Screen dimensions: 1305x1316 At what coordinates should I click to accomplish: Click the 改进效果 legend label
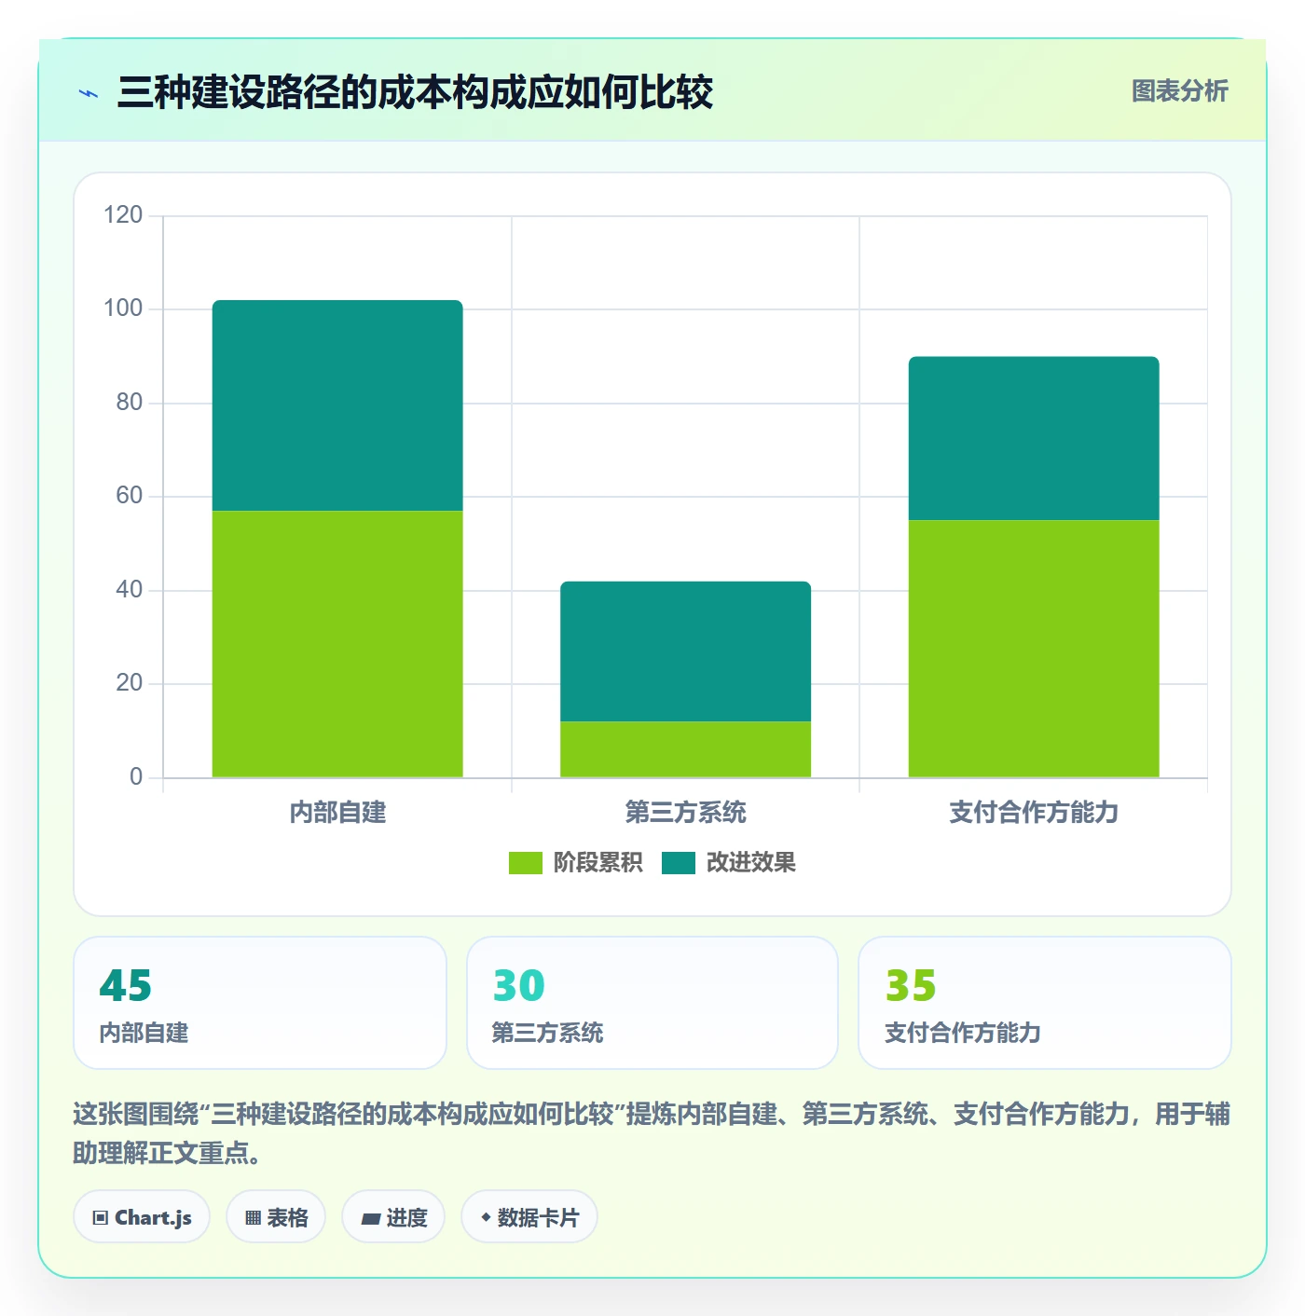click(750, 863)
